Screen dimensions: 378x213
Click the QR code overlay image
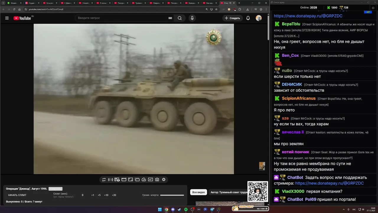point(258,192)
